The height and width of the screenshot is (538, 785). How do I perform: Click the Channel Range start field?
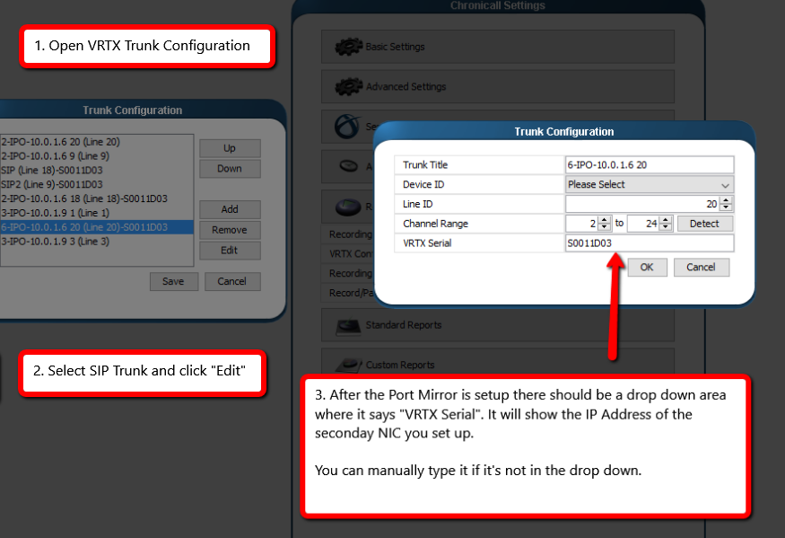582,224
